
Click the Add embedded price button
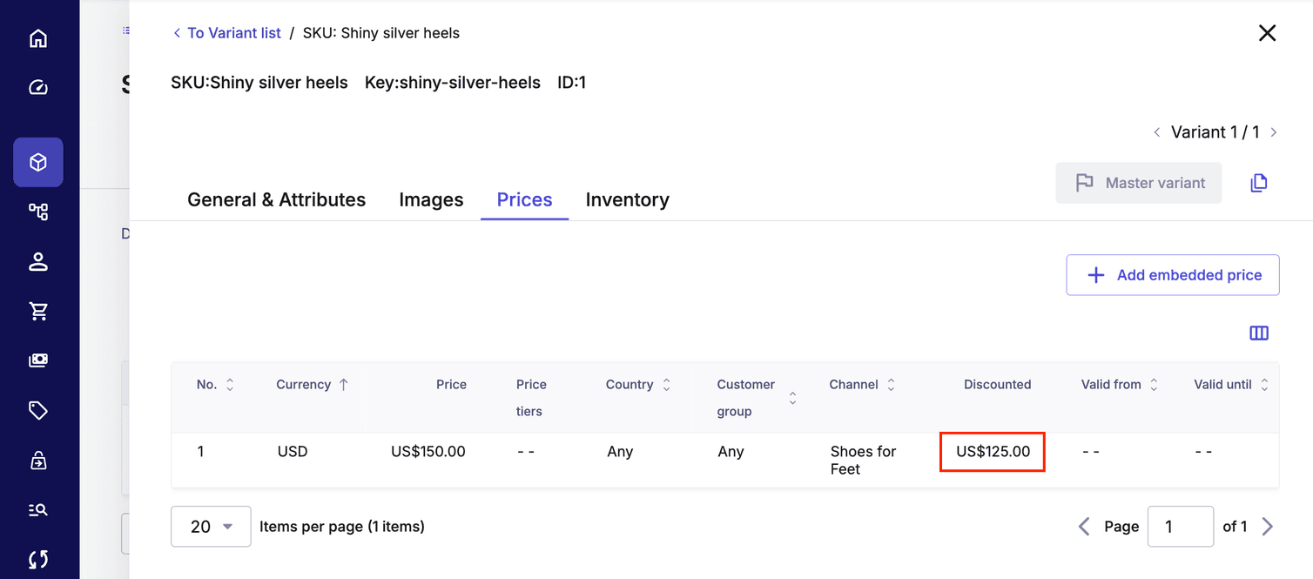pos(1172,274)
